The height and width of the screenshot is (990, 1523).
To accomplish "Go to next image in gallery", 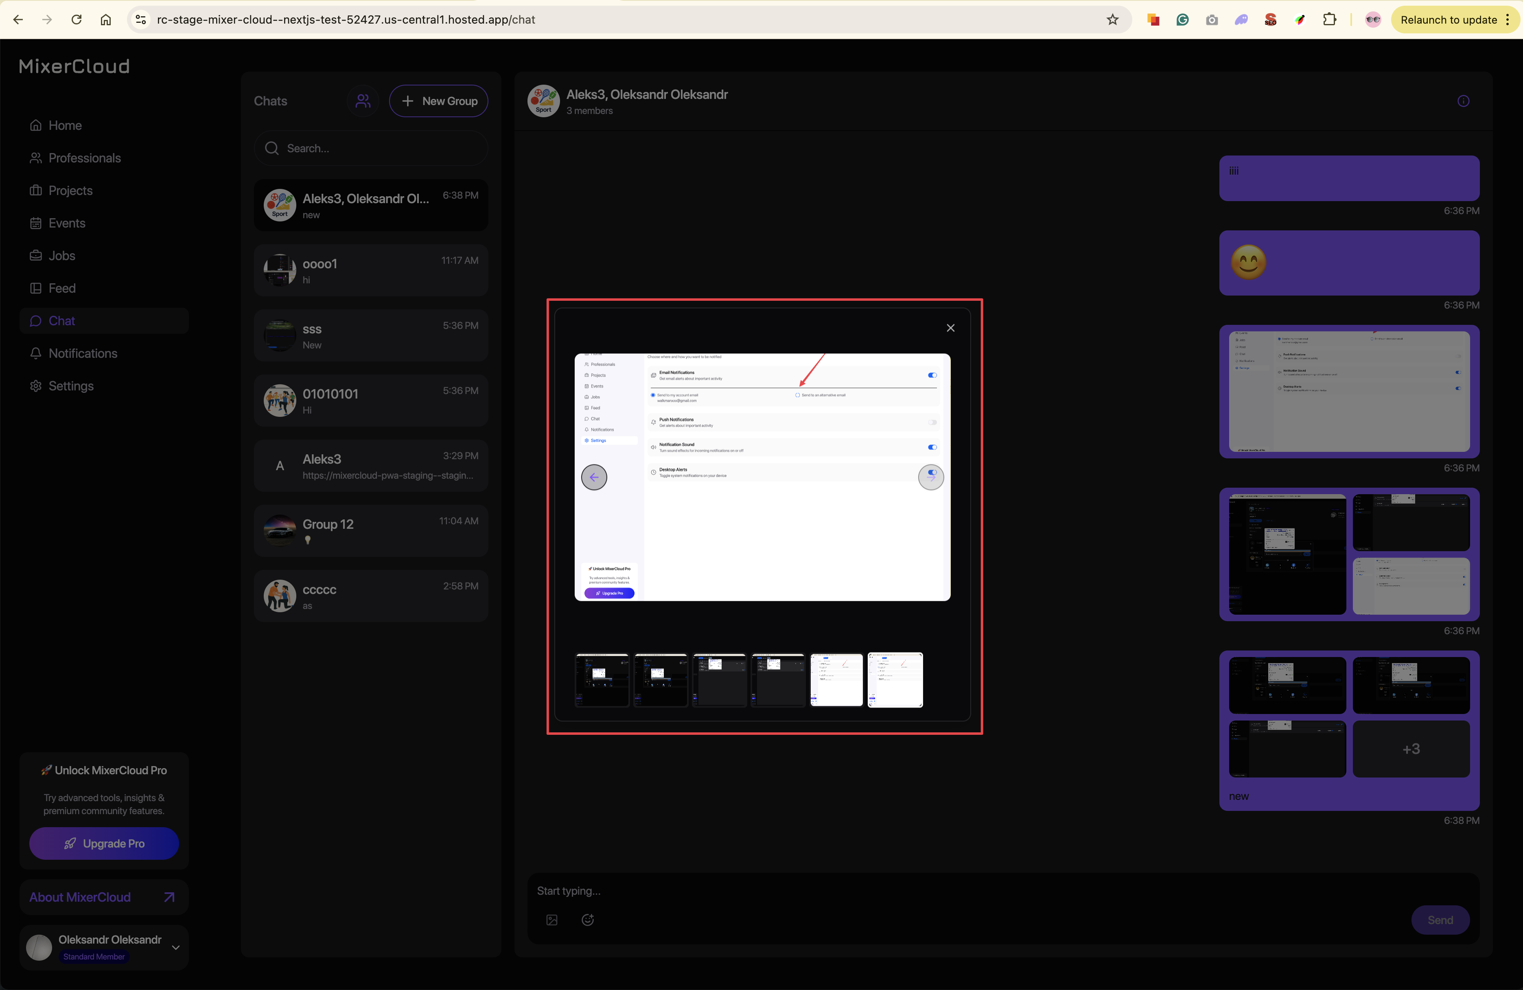I will [930, 477].
